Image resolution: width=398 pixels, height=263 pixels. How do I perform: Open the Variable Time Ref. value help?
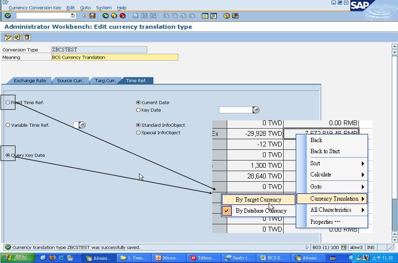tap(82, 125)
